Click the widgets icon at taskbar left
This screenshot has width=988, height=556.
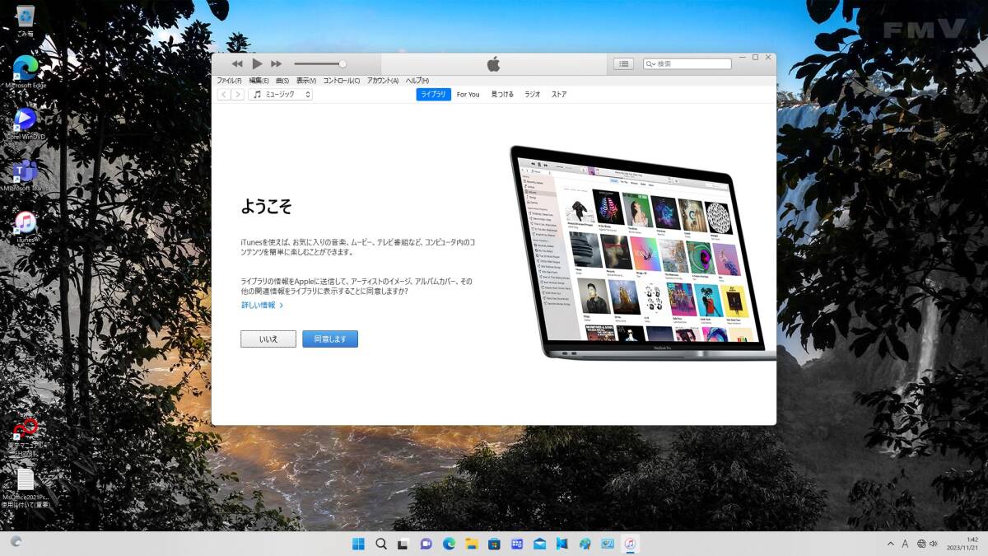tap(16, 542)
